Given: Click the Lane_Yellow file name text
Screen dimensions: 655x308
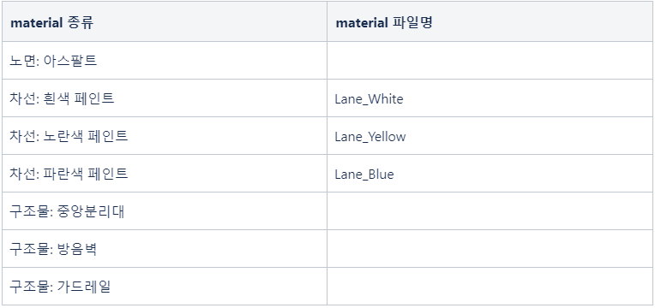Looking at the screenshot, I should point(370,137).
